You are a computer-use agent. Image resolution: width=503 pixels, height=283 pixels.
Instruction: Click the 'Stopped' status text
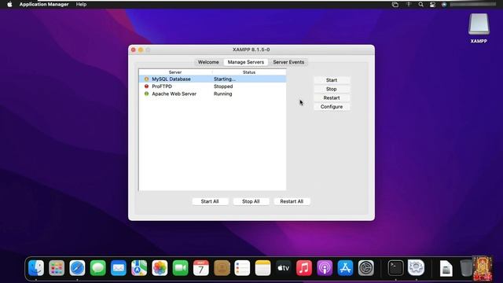click(223, 86)
